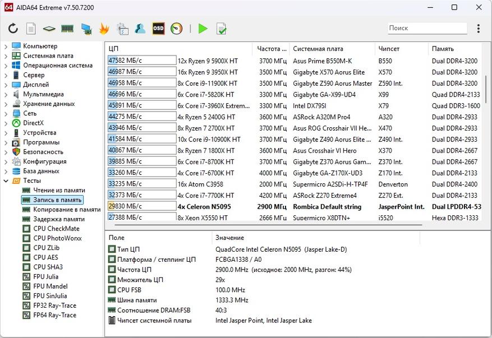This screenshot has width=492, height=338.
Task: Select Программы in the sidebar
Action: pyautogui.click(x=41, y=142)
